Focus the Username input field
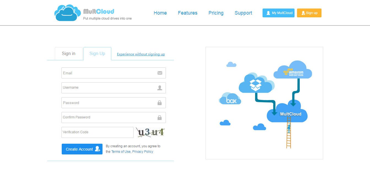Viewport: 370px width, 177px height. [114, 88]
